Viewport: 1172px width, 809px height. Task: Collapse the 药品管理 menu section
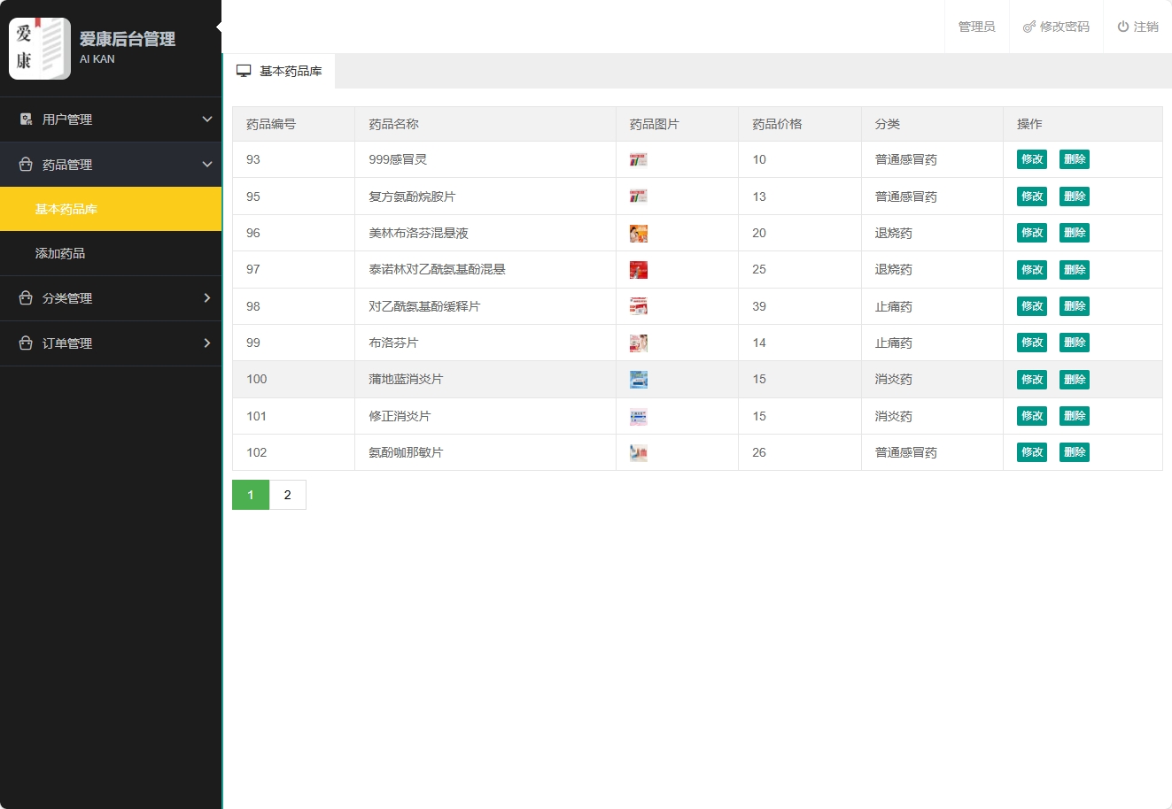[x=207, y=165]
